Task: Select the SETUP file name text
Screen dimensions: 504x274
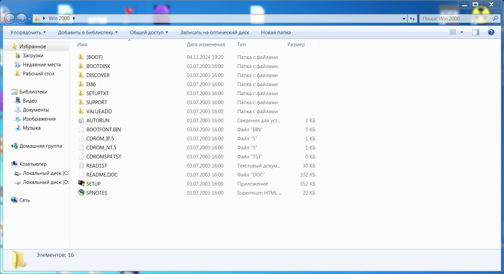Action: 93,184
